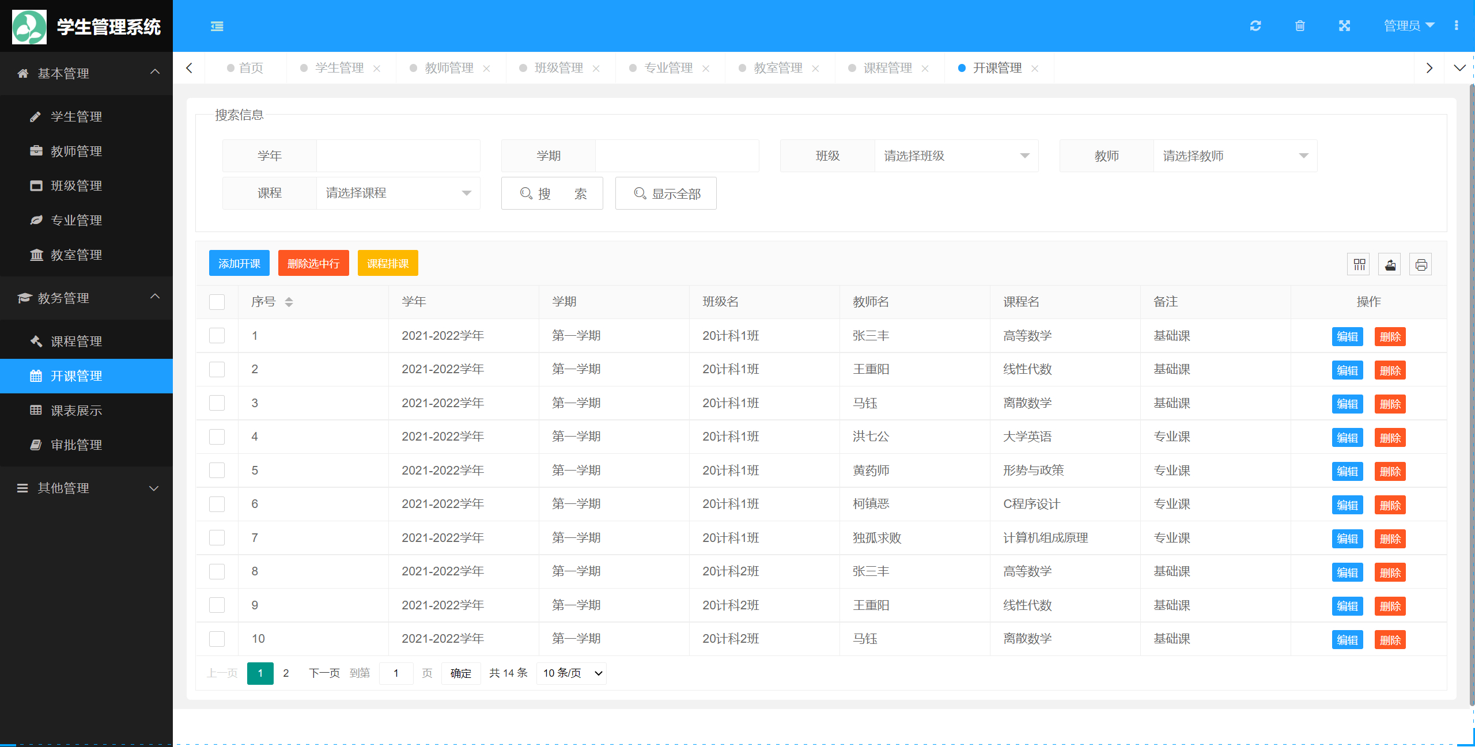Open the 请选择班级 dropdown
This screenshot has height=747, width=1475.
(956, 156)
